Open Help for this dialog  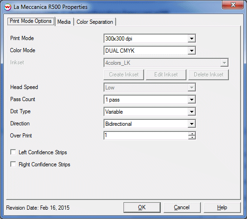222,207
